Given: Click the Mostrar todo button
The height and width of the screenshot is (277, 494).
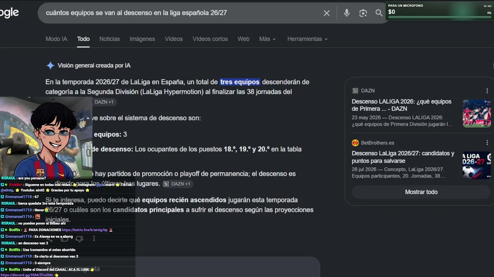Looking at the screenshot, I should (x=421, y=192).
